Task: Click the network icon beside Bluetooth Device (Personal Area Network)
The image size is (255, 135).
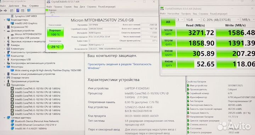Action: click(x=12, y=121)
